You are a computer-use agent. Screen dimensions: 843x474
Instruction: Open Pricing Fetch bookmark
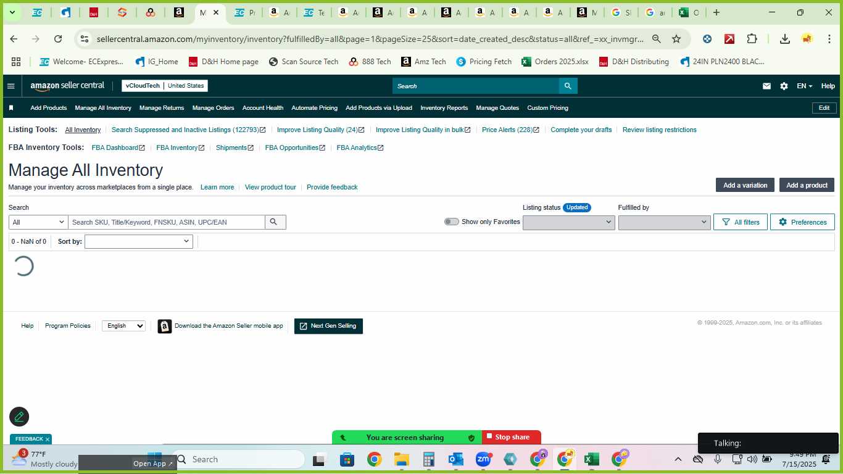click(484, 62)
